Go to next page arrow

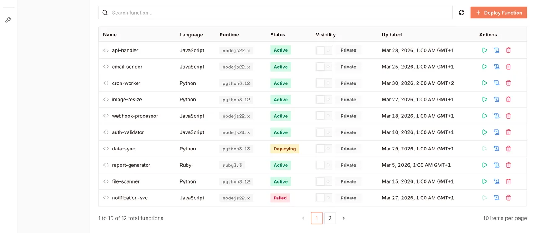[x=343, y=218]
